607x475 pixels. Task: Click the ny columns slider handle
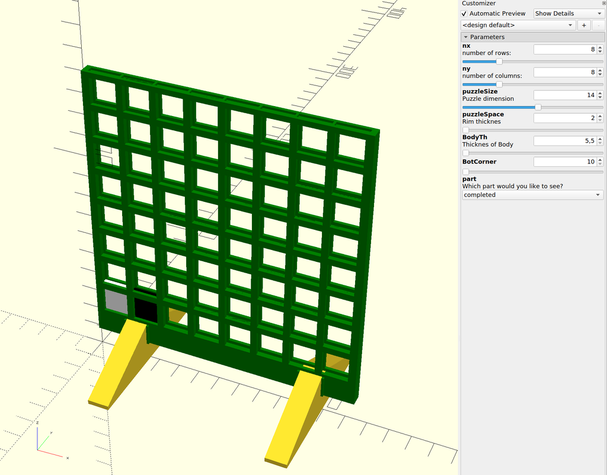click(499, 84)
